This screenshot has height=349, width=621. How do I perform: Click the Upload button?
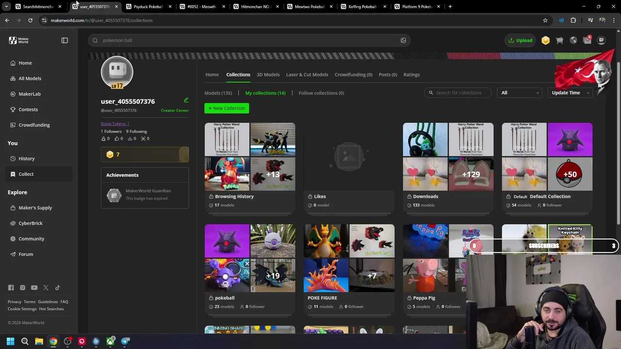(x=521, y=40)
